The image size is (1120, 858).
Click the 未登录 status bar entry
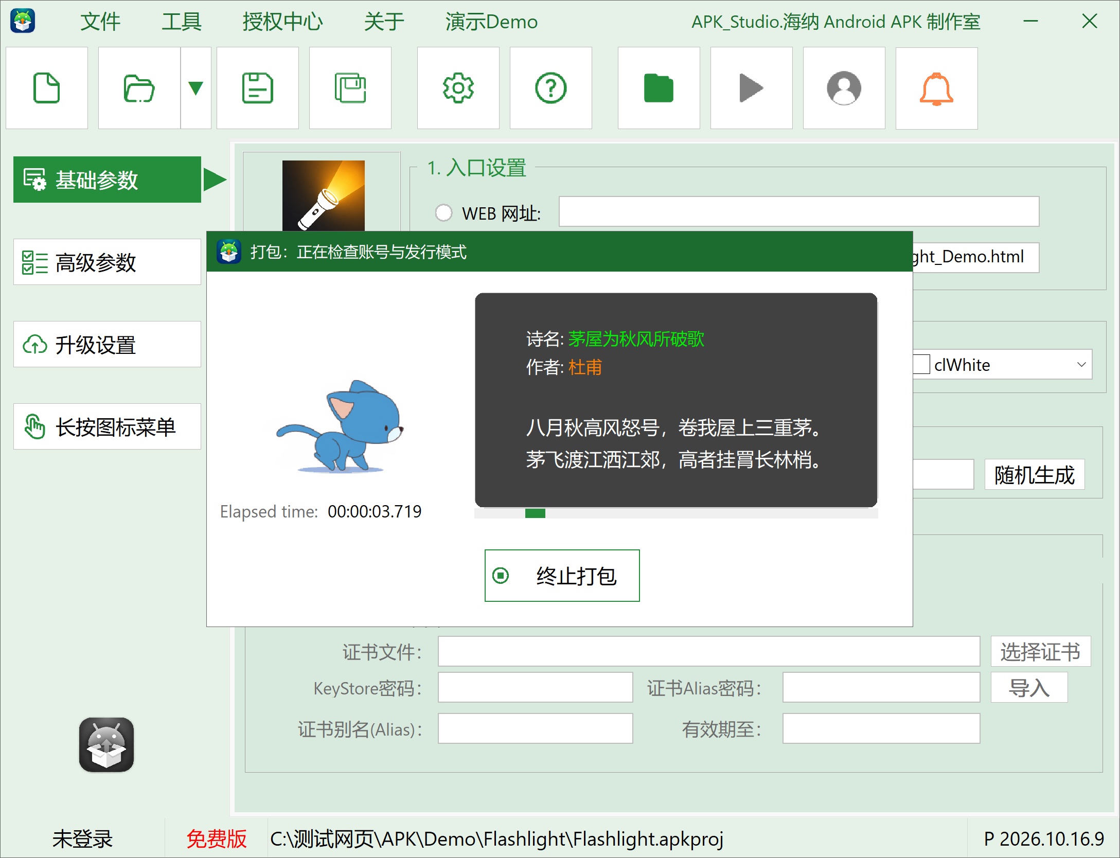tap(82, 839)
